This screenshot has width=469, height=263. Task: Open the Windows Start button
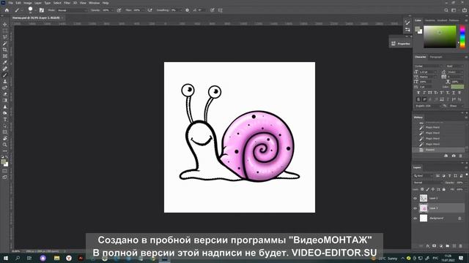click(x=5, y=258)
